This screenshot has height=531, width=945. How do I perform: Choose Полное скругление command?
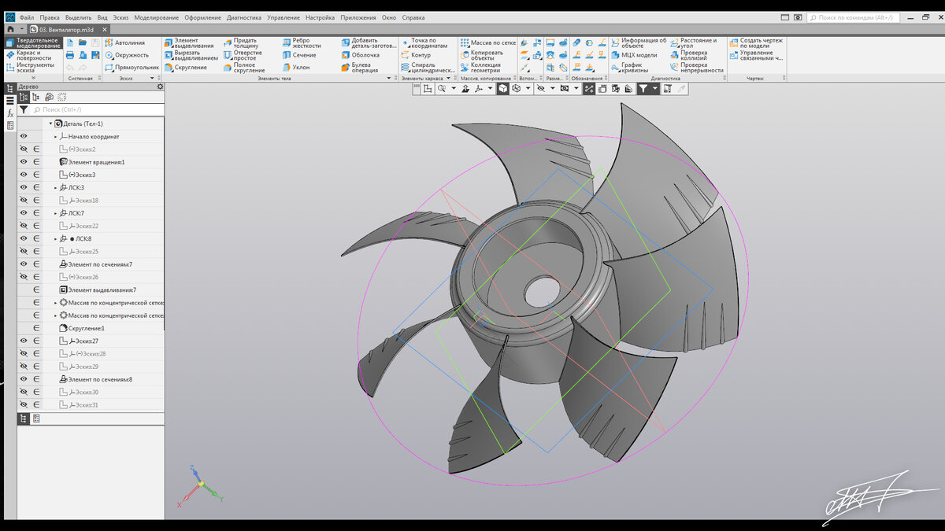click(243, 68)
